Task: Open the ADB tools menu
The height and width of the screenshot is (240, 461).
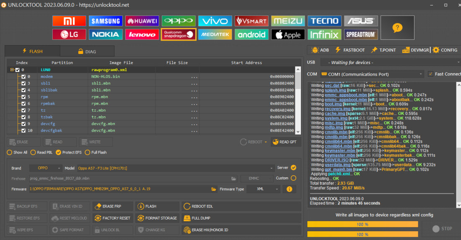Action: [320, 50]
